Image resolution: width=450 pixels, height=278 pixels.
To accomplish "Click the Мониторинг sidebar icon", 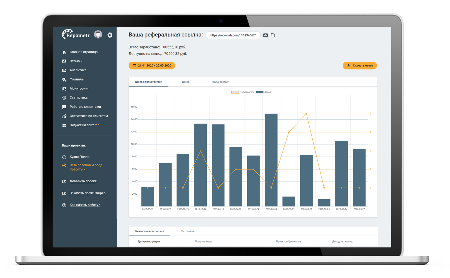I will (64, 89).
